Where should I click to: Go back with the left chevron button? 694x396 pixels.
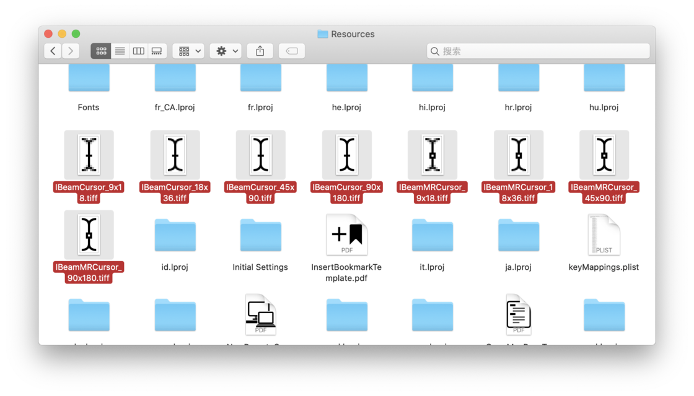(x=53, y=51)
